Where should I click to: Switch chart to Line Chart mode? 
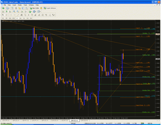(10, 12)
